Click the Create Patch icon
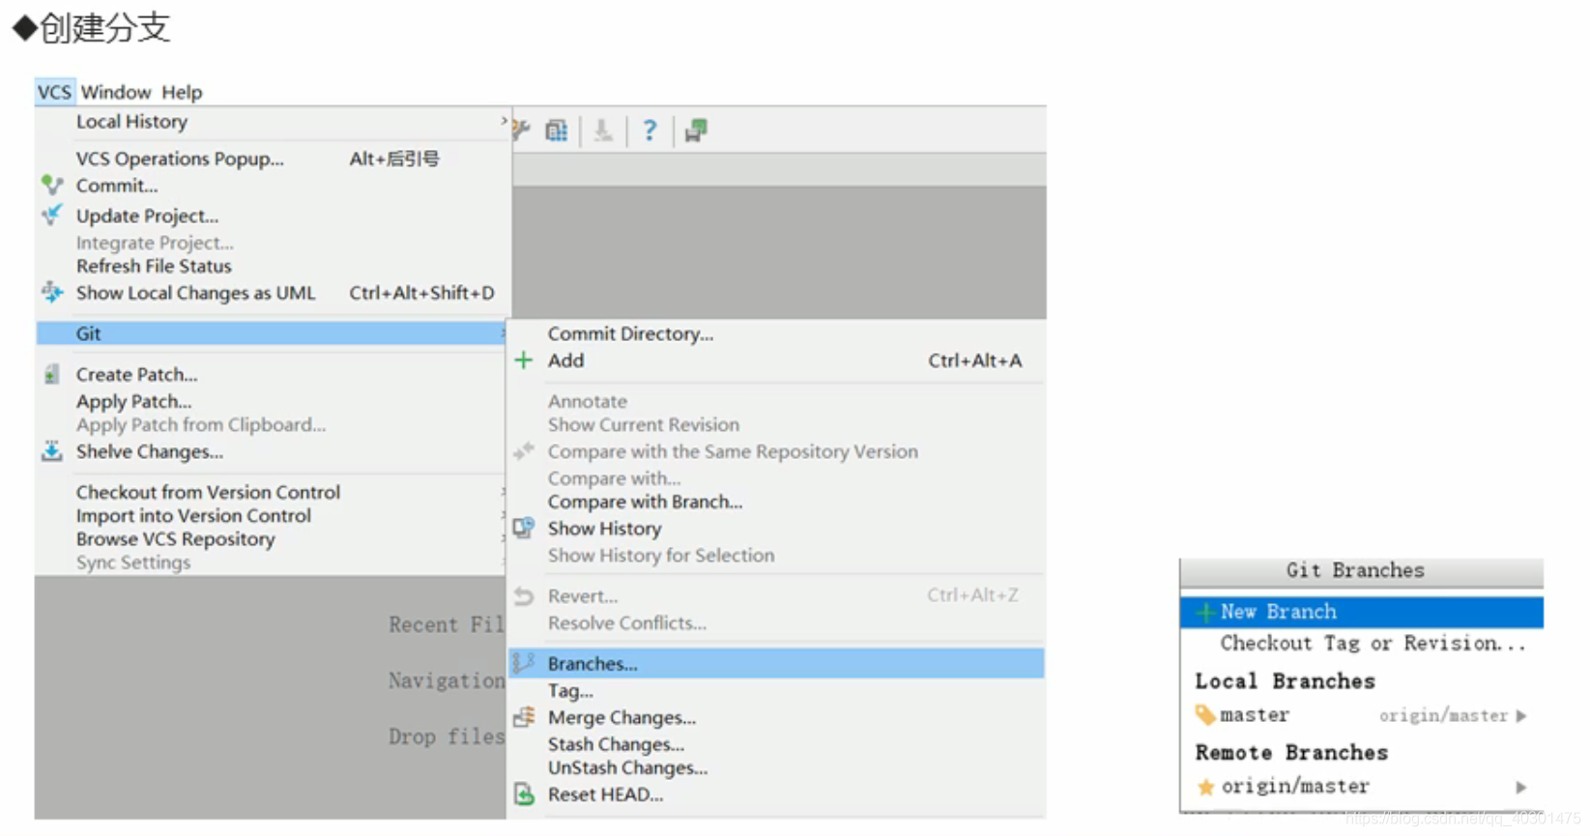 tap(52, 374)
